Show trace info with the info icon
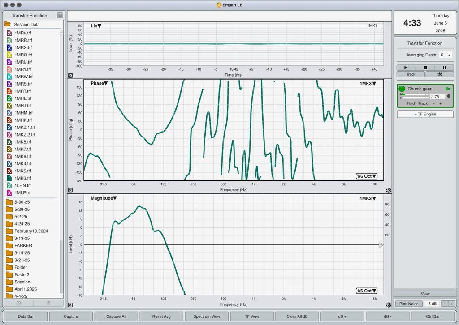This screenshot has height=325, width=459. (x=19, y=303)
